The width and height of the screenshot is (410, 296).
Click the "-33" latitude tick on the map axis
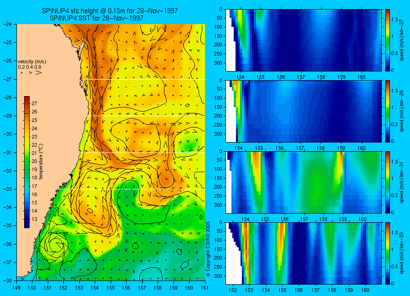point(8,189)
